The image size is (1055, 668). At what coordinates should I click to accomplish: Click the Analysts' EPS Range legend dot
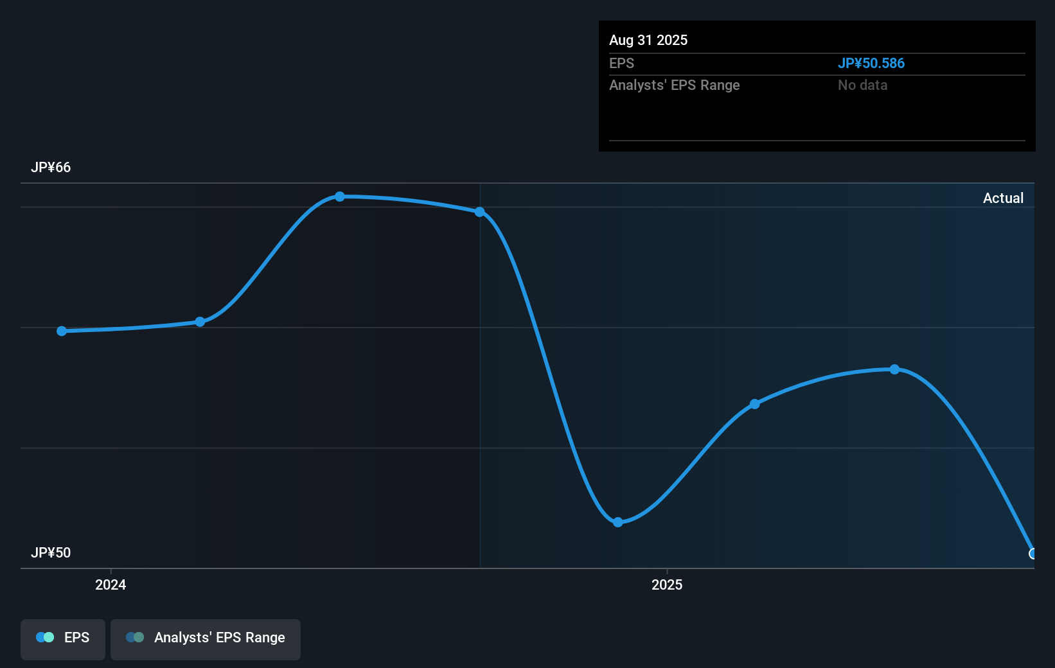pyautogui.click(x=135, y=637)
